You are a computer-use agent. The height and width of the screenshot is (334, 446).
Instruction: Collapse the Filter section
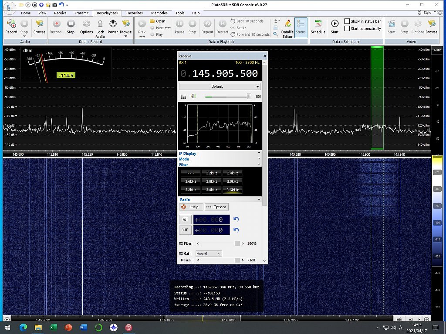pyautogui.click(x=259, y=164)
